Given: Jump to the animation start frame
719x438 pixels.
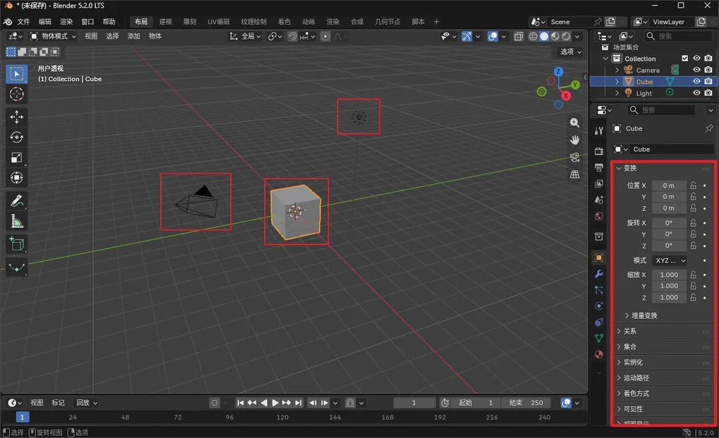Looking at the screenshot, I should point(240,403).
